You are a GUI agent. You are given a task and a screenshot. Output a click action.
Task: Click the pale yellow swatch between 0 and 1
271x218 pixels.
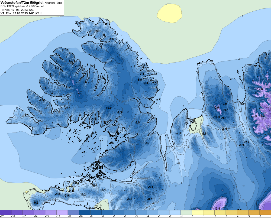[x=198, y=213]
